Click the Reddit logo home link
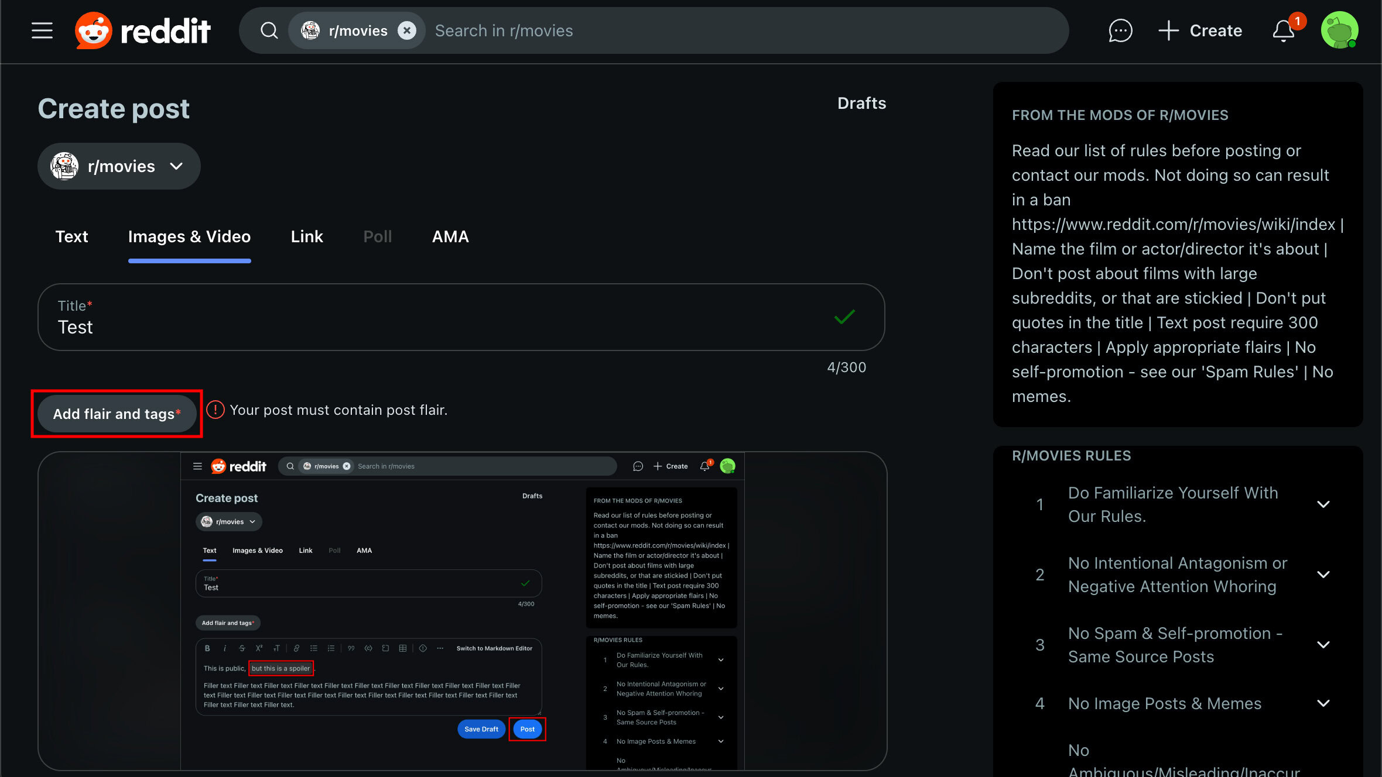The width and height of the screenshot is (1382, 777). click(x=143, y=30)
